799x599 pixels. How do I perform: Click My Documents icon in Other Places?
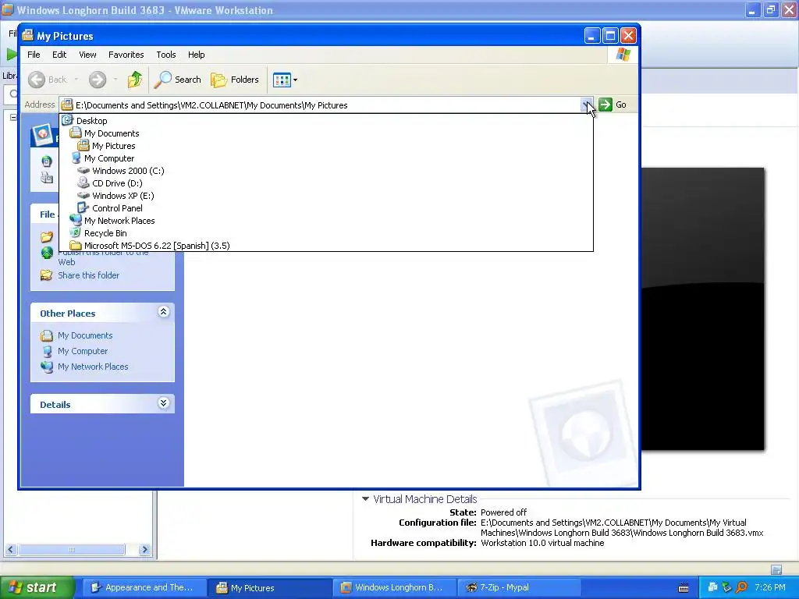46,335
